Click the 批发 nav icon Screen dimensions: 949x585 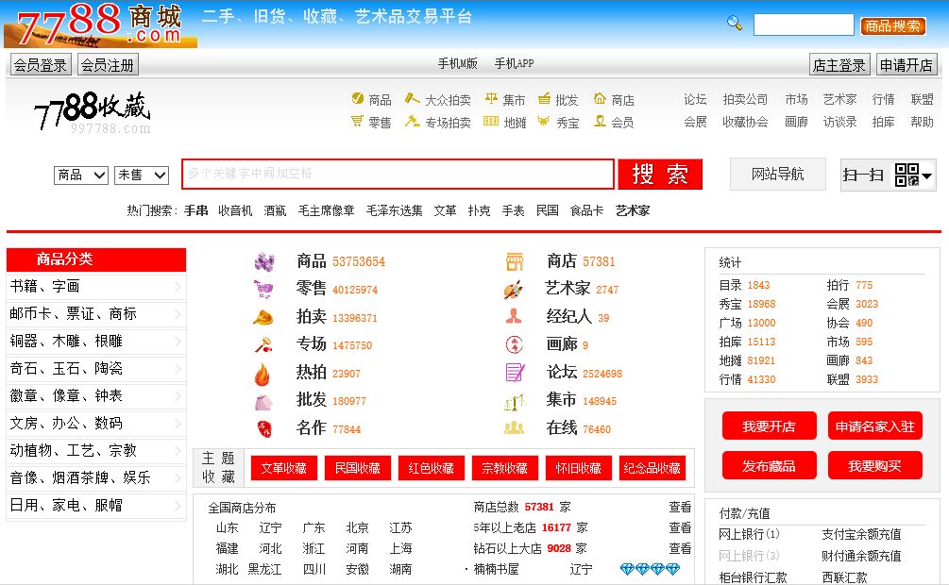click(544, 98)
